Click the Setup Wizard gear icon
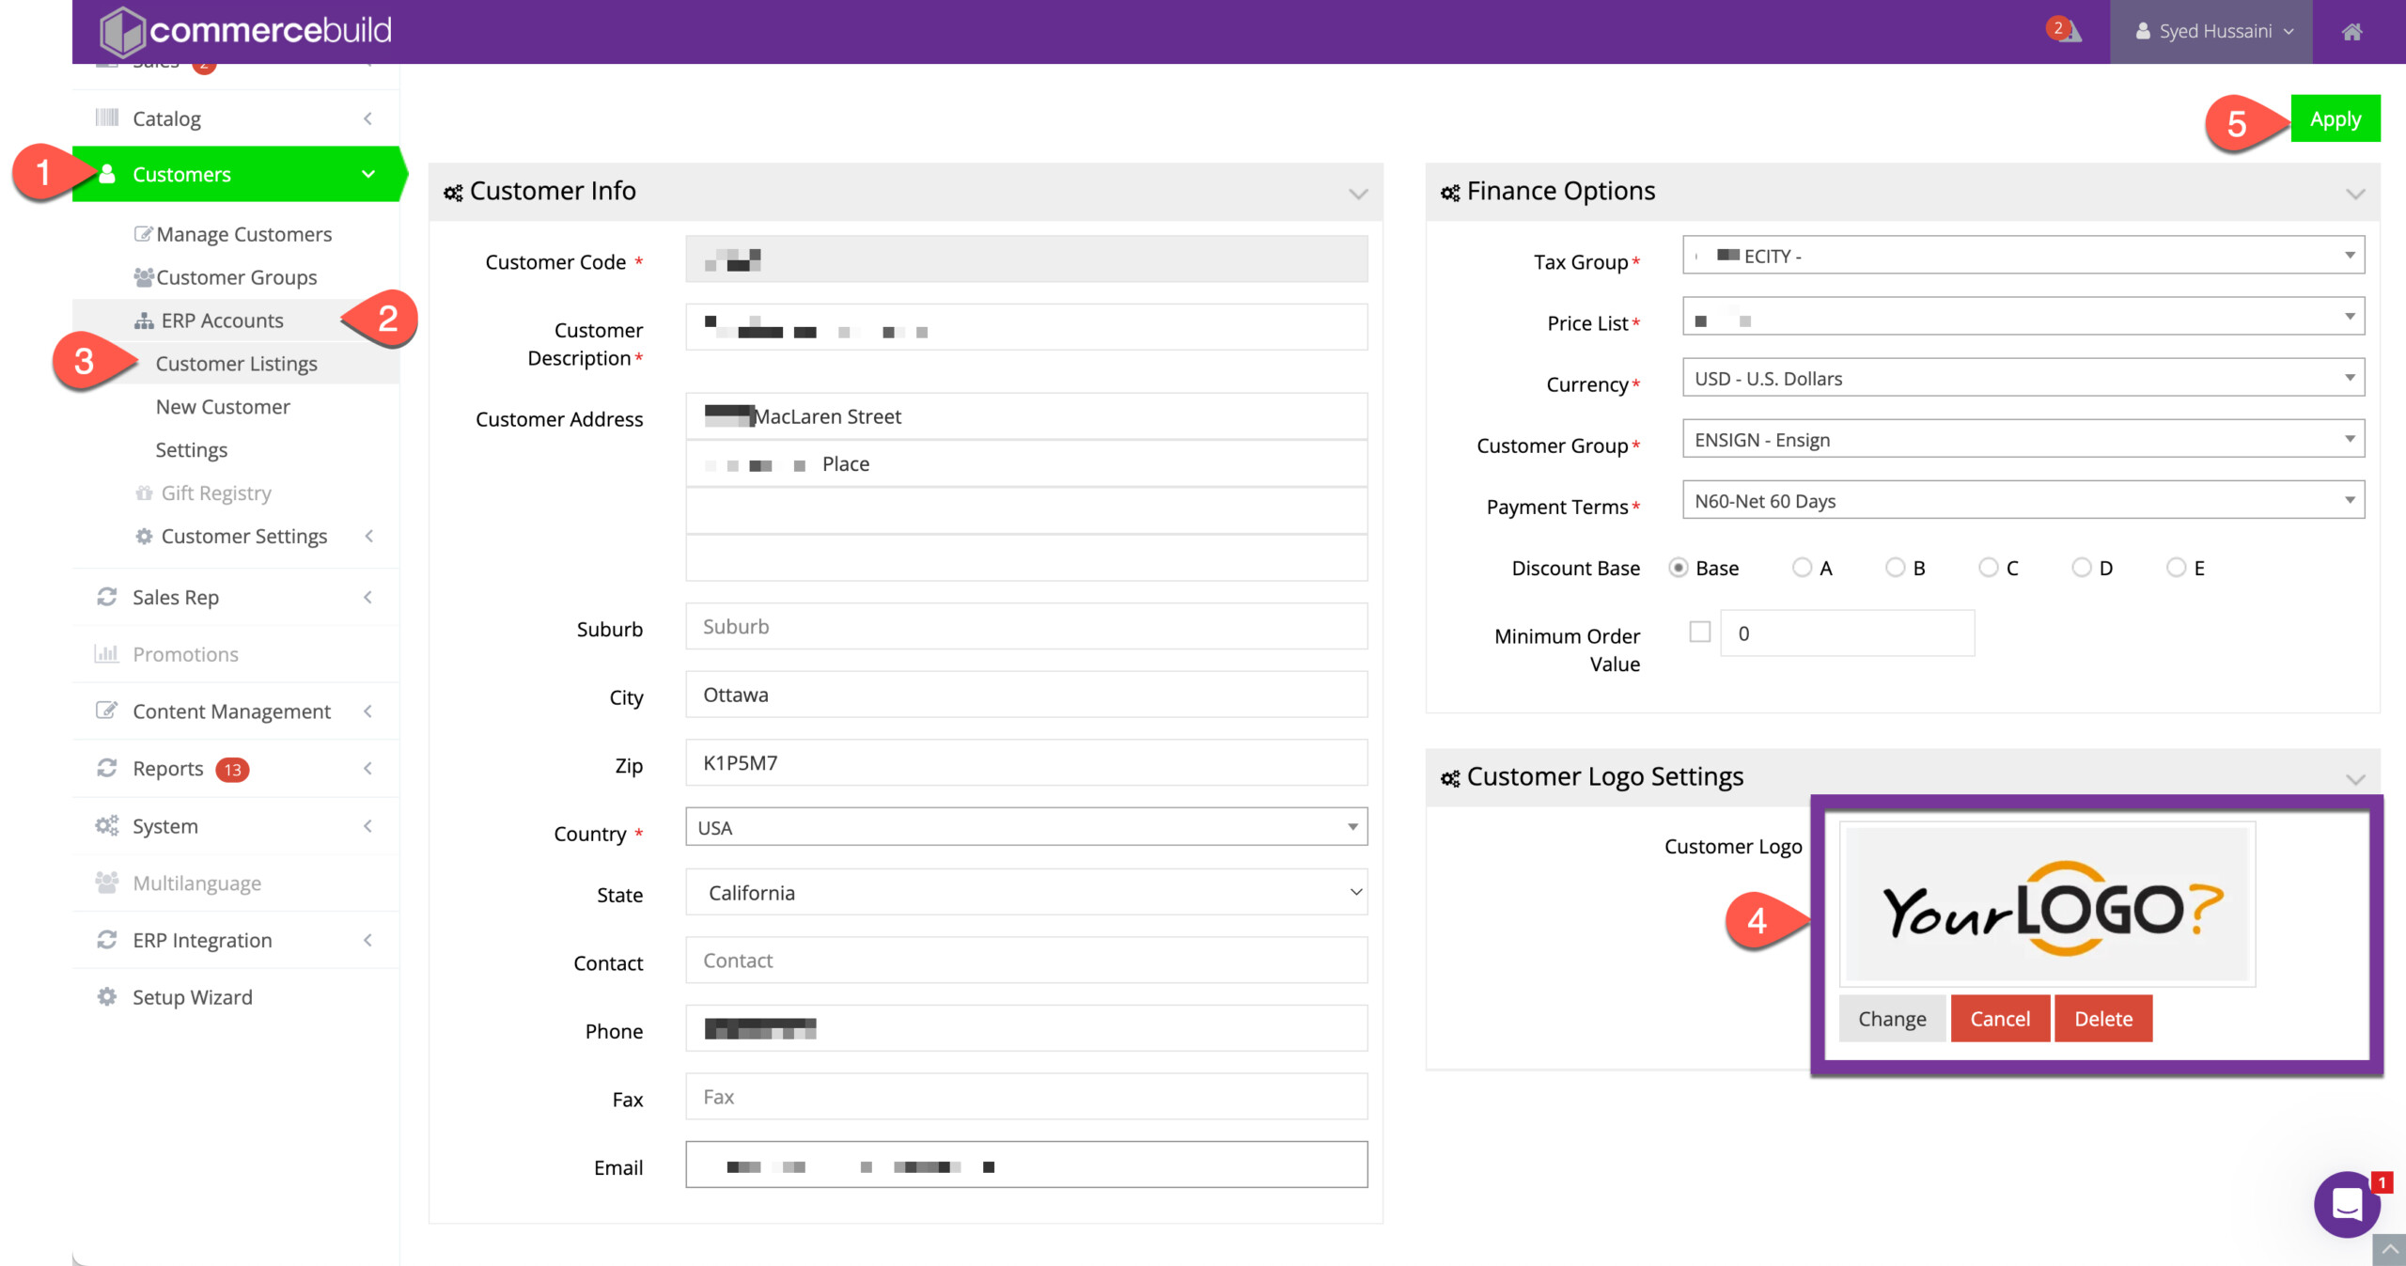The image size is (2406, 1266). [x=107, y=996]
